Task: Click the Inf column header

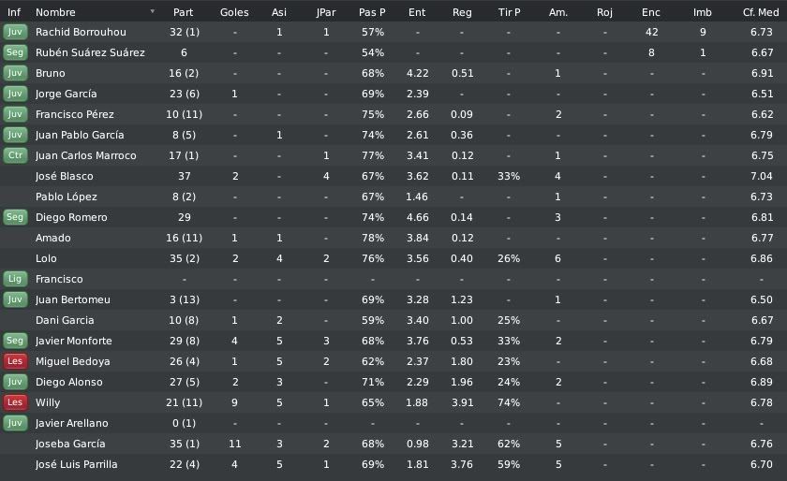Action: (14, 12)
